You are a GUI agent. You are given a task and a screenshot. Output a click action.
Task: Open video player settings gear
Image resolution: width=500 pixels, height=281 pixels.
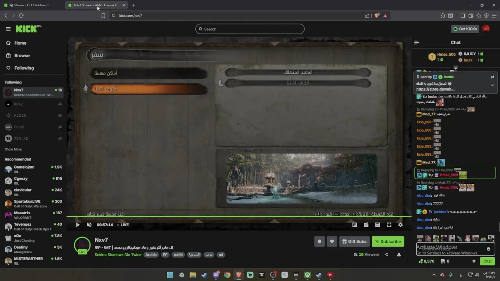[x=400, y=225]
